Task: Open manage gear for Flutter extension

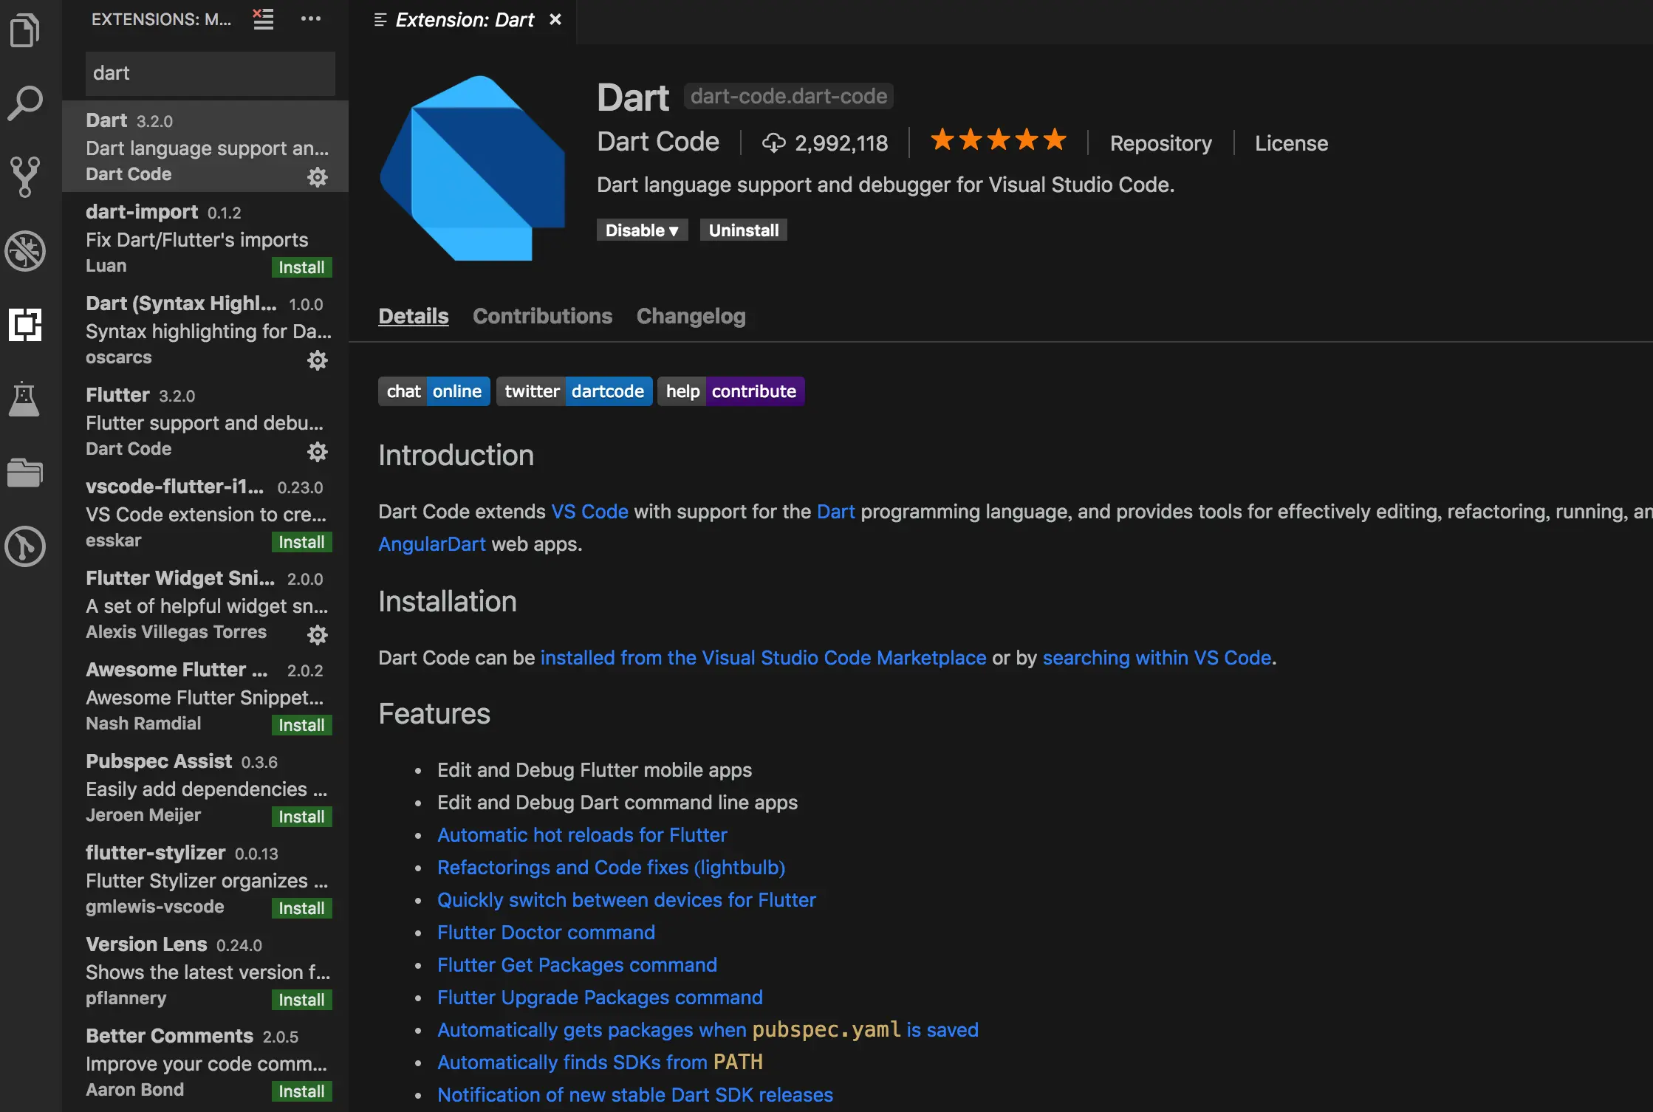Action: coord(317,452)
